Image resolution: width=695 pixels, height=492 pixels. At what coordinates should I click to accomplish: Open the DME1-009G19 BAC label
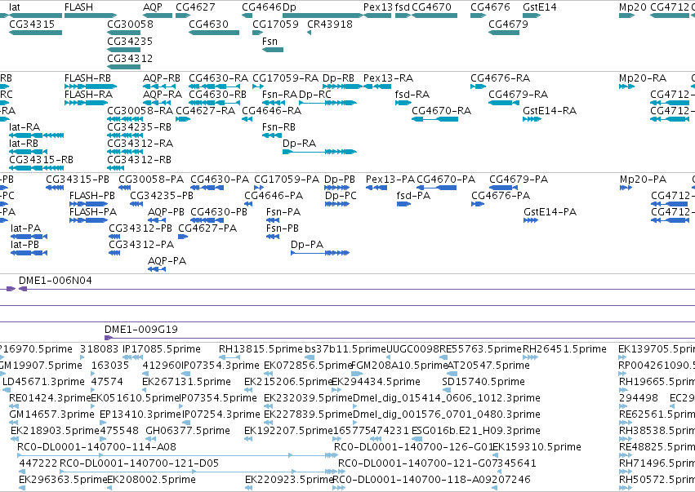141,330
